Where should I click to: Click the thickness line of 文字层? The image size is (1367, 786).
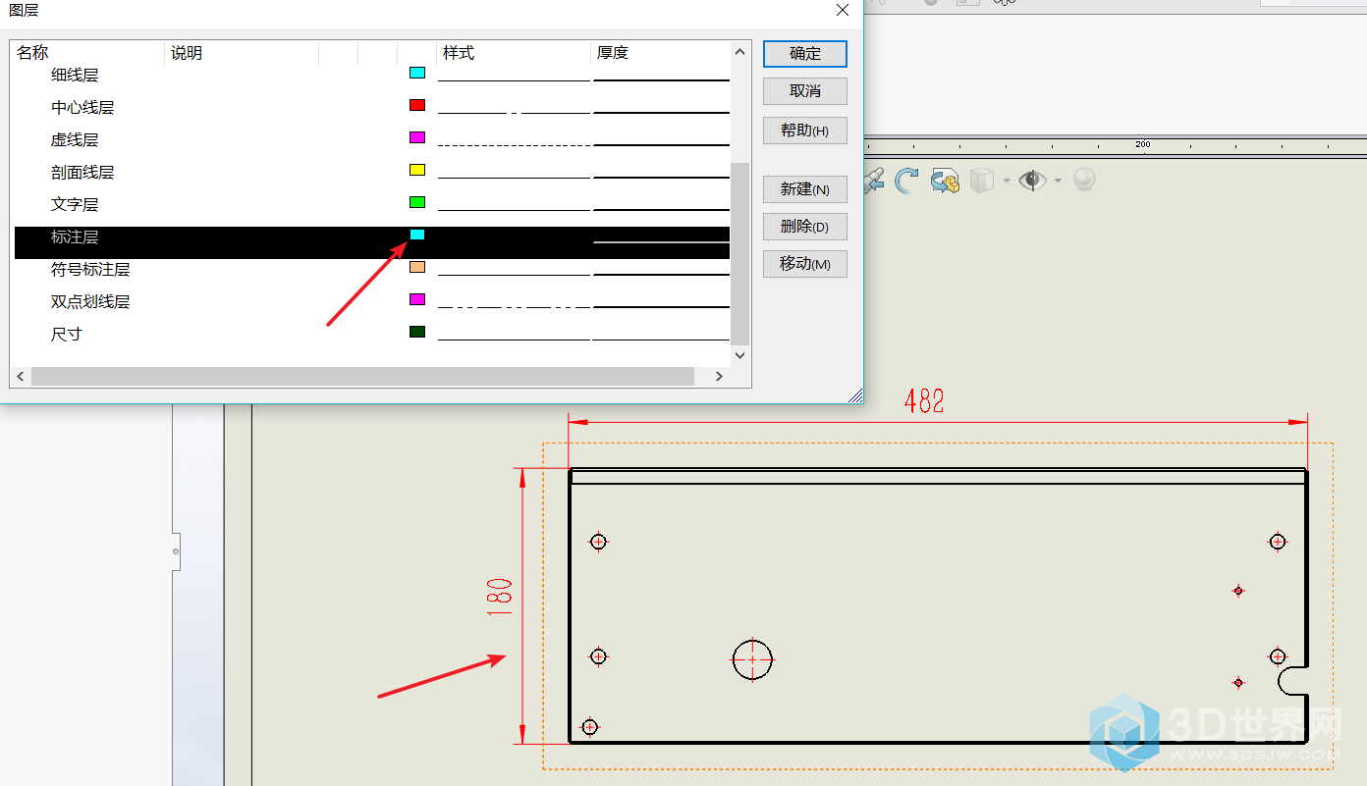coord(661,210)
